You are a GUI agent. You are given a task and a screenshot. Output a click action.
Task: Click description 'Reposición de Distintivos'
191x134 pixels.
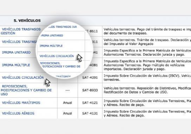pos(157,88)
